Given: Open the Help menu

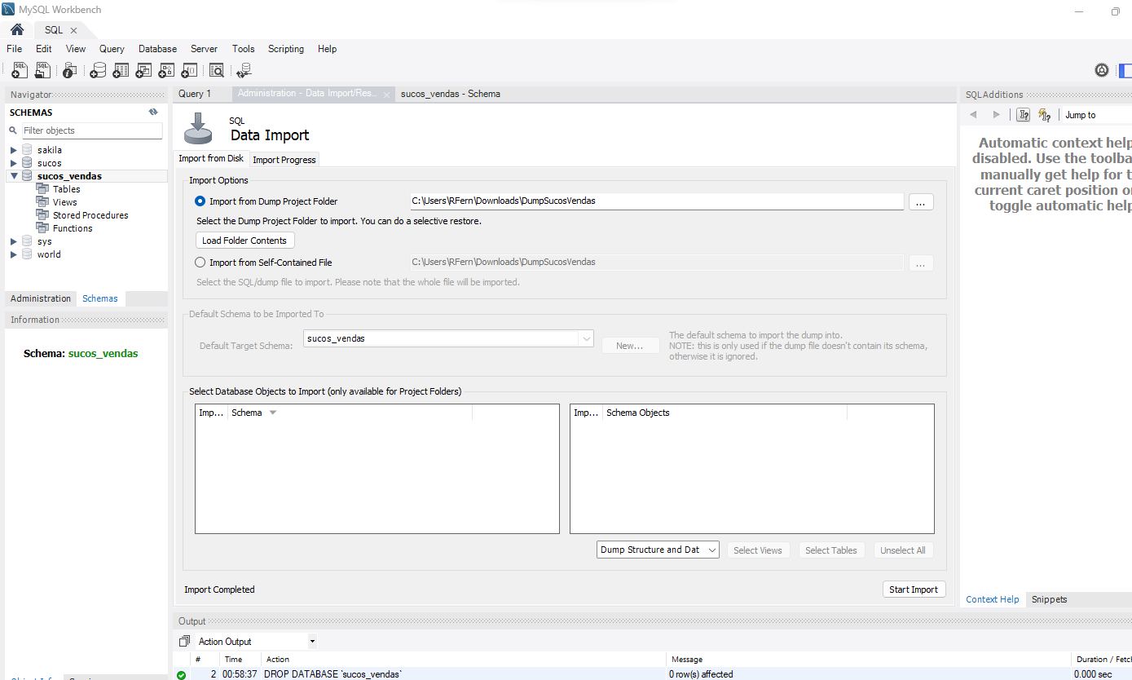Looking at the screenshot, I should click(x=327, y=49).
